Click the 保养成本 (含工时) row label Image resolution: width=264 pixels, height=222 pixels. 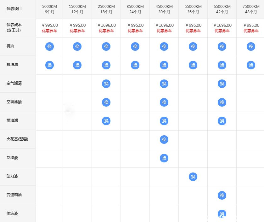14,27
